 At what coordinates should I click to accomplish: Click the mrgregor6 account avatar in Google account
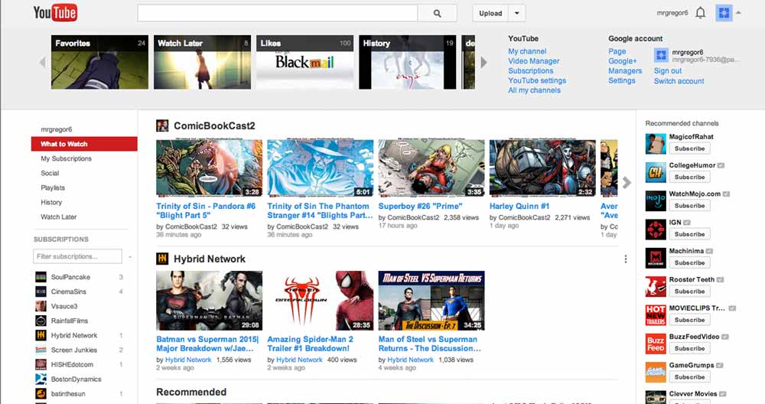(x=661, y=55)
